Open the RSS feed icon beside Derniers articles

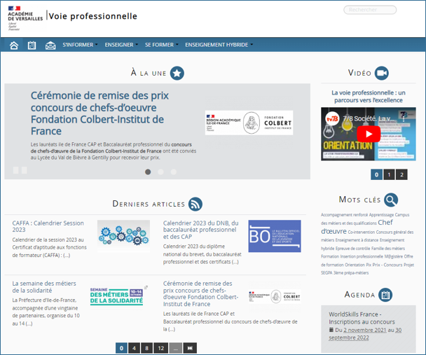pyautogui.click(x=195, y=204)
